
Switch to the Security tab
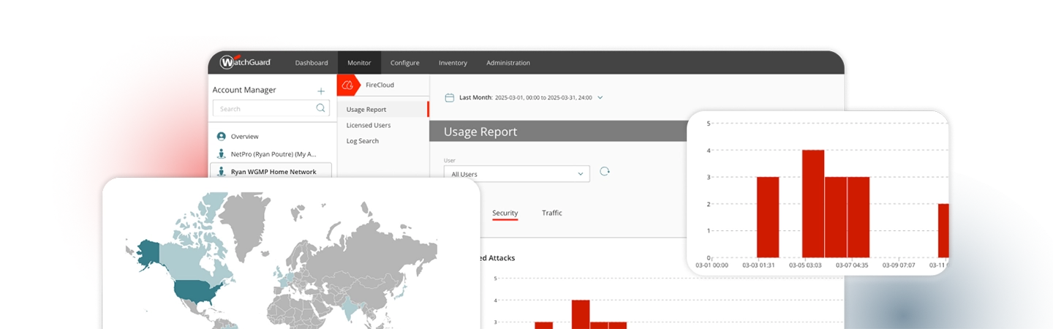(x=505, y=213)
